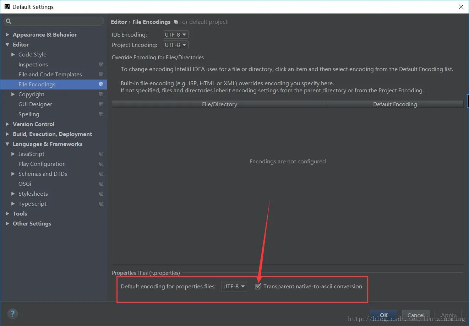Screen dimensions: 469x326
Task: Open the Code Style settings page
Action: (x=32, y=55)
